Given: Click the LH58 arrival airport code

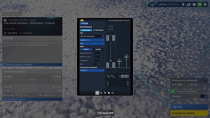Looking at the screenshot, I should click(x=57, y=77).
